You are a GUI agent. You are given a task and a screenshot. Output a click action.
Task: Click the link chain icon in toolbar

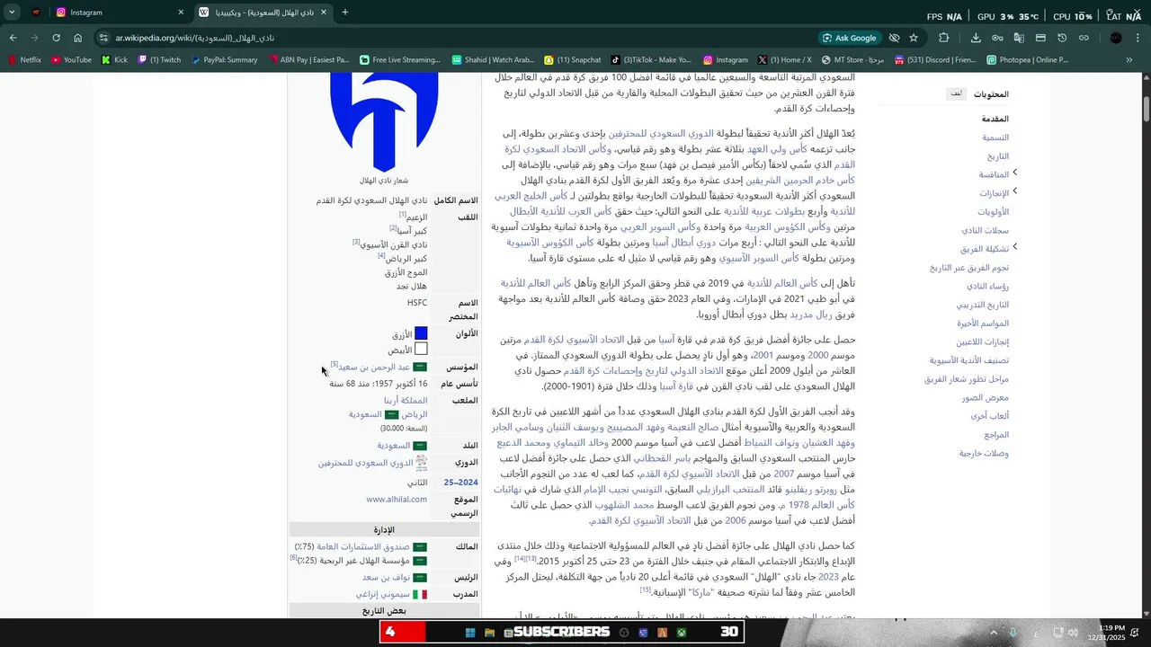(x=1084, y=38)
